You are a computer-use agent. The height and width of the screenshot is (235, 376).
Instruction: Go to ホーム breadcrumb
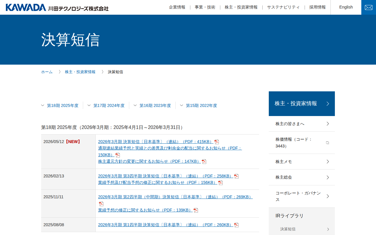(47, 72)
